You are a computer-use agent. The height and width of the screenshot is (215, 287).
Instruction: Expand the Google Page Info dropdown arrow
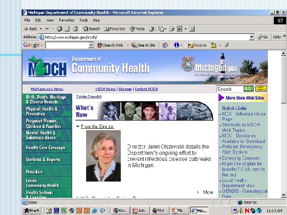tap(182, 45)
